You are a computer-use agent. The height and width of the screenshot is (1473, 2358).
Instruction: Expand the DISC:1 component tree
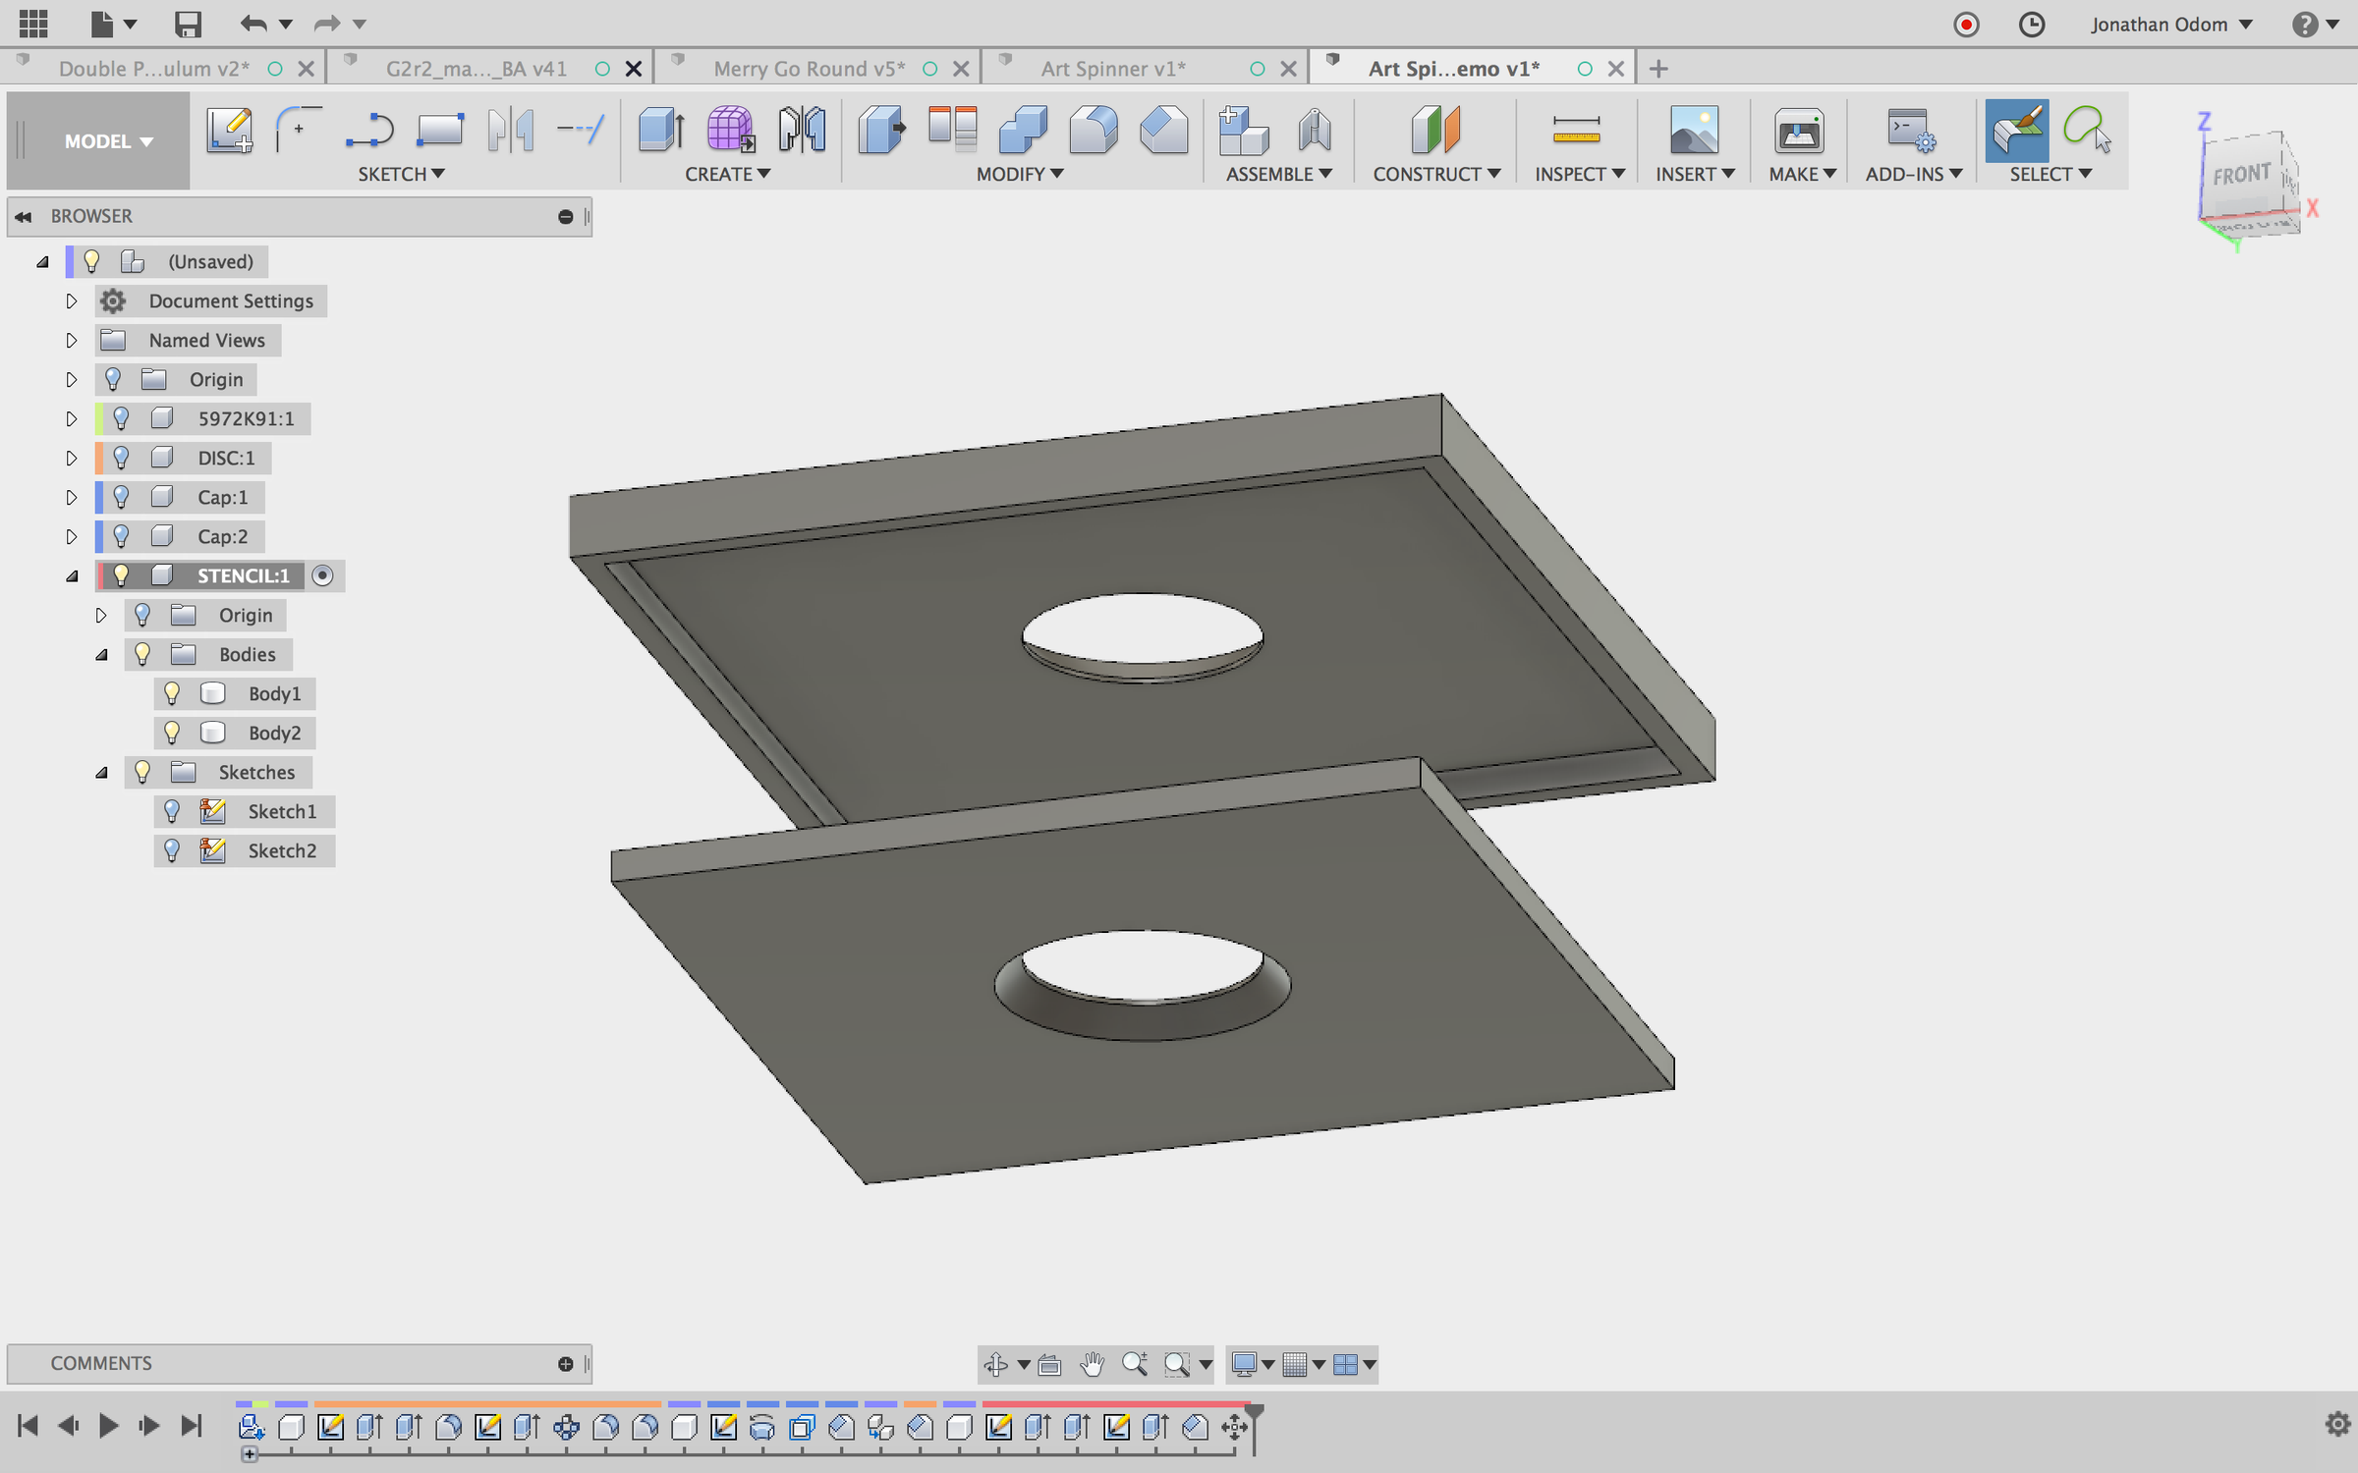tap(71, 458)
